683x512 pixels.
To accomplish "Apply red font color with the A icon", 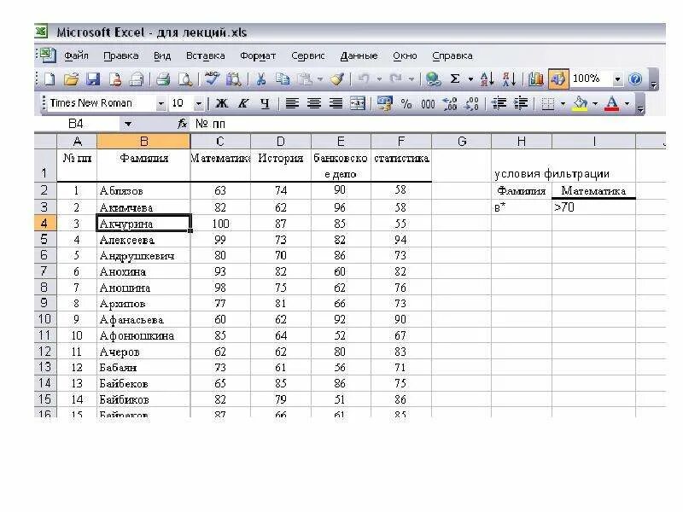I will point(612,103).
